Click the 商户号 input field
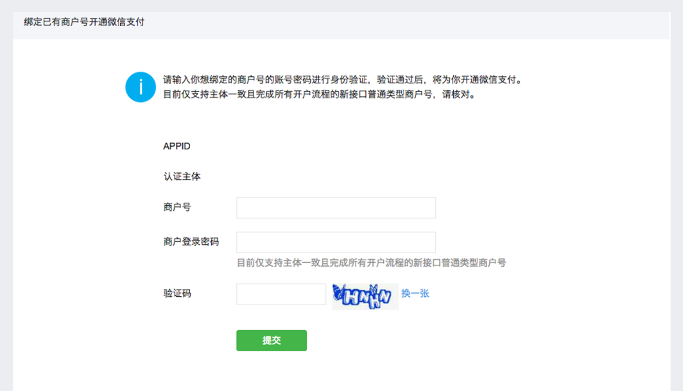The height and width of the screenshot is (391, 683). [336, 208]
